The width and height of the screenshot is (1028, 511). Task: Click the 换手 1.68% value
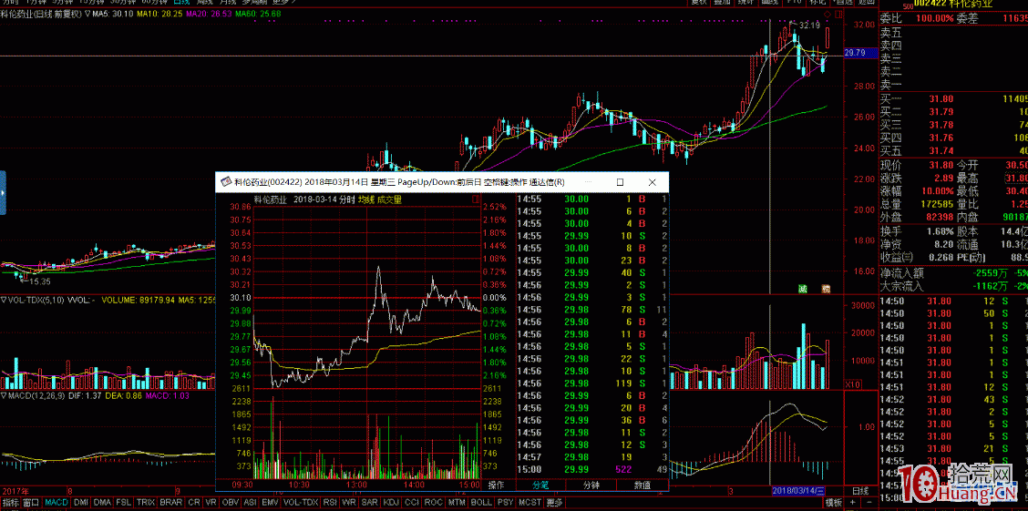[941, 230]
